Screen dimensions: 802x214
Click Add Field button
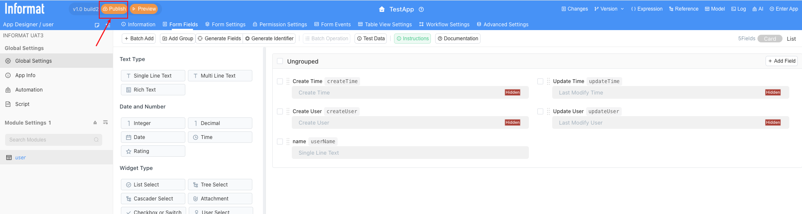pos(781,61)
